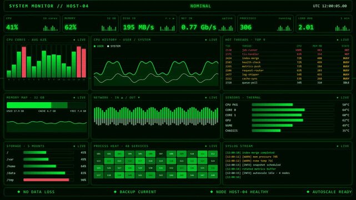The width and height of the screenshot is (356, 200).
Task: Select the health-check thread row
Action: pyautogui.click(x=287, y=62)
